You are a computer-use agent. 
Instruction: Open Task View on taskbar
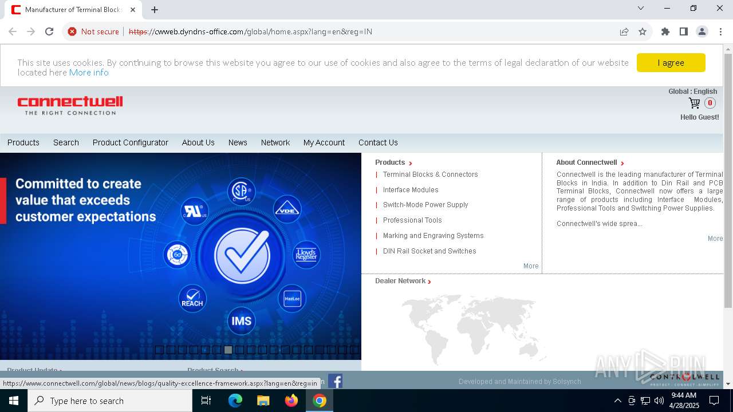(x=206, y=401)
